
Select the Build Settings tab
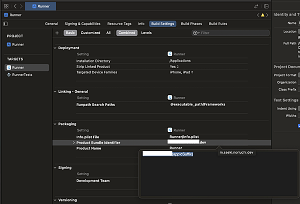click(x=163, y=24)
